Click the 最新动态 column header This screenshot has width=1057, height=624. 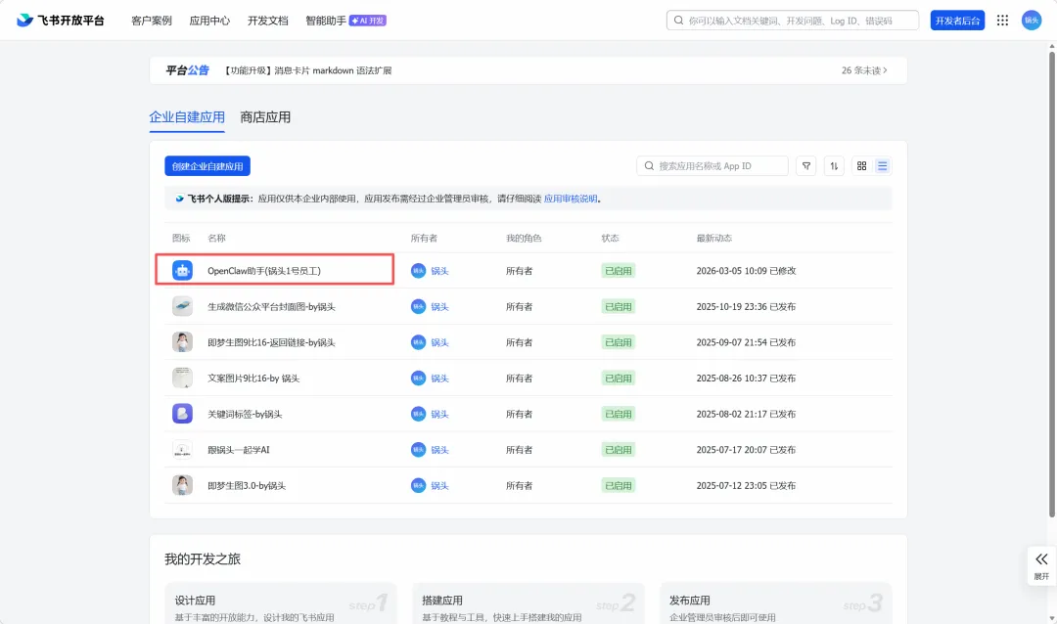(x=713, y=238)
